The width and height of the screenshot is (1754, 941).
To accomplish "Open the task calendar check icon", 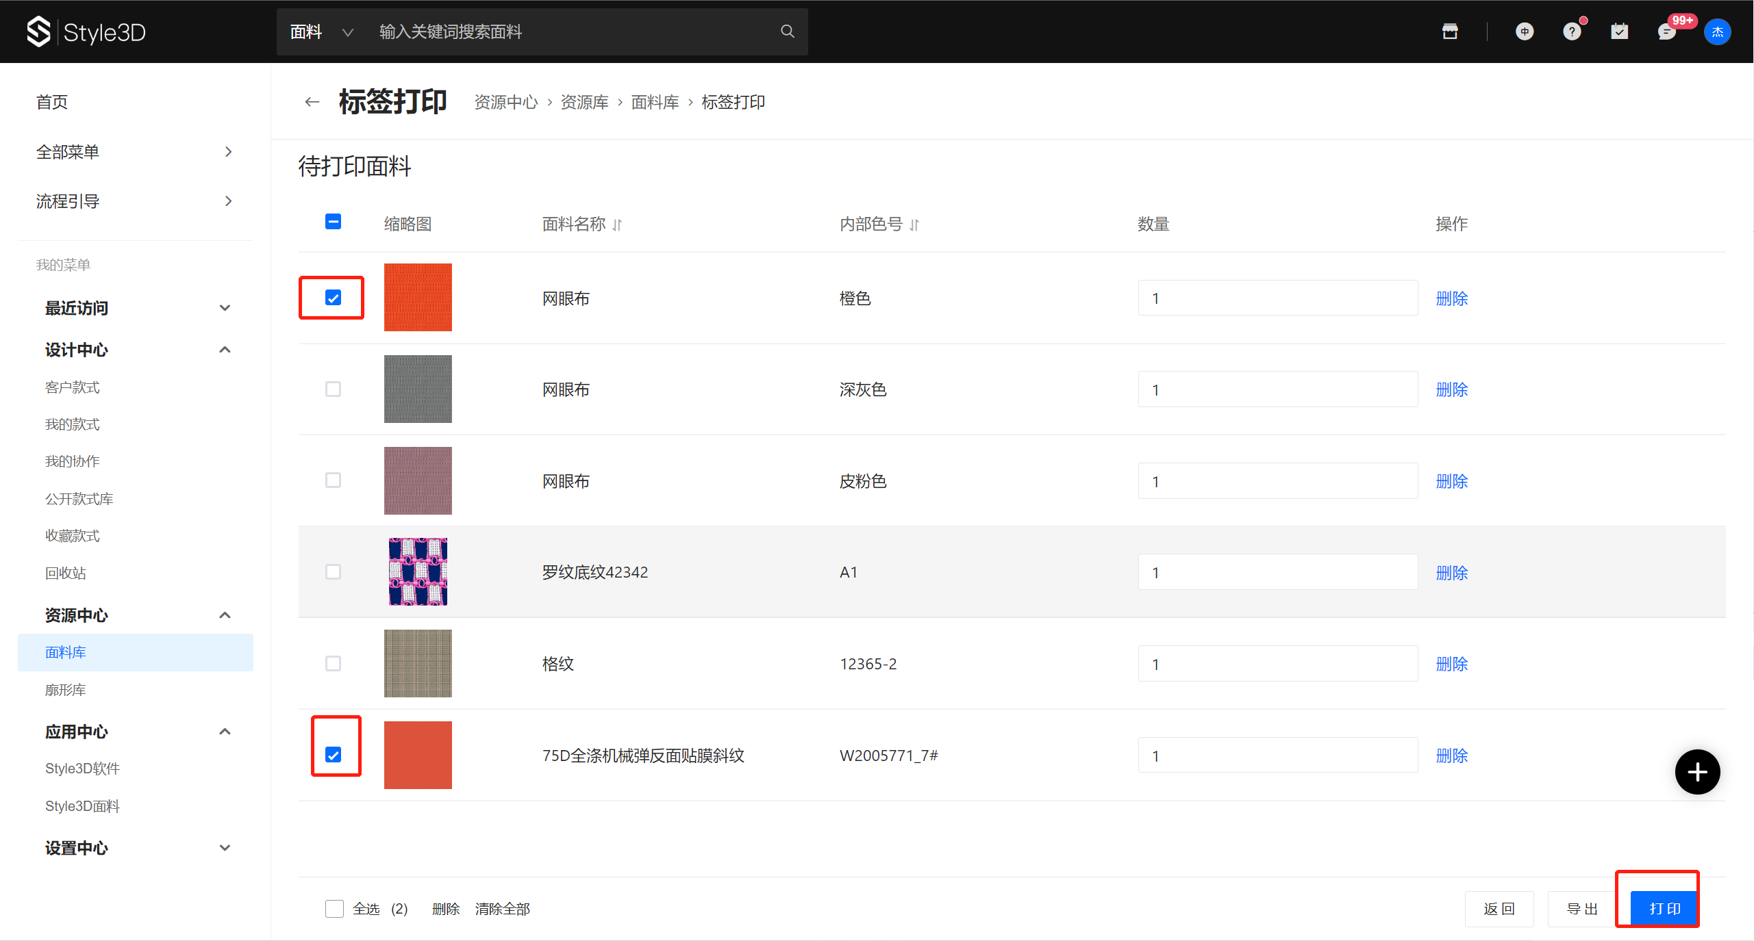I will [1619, 31].
